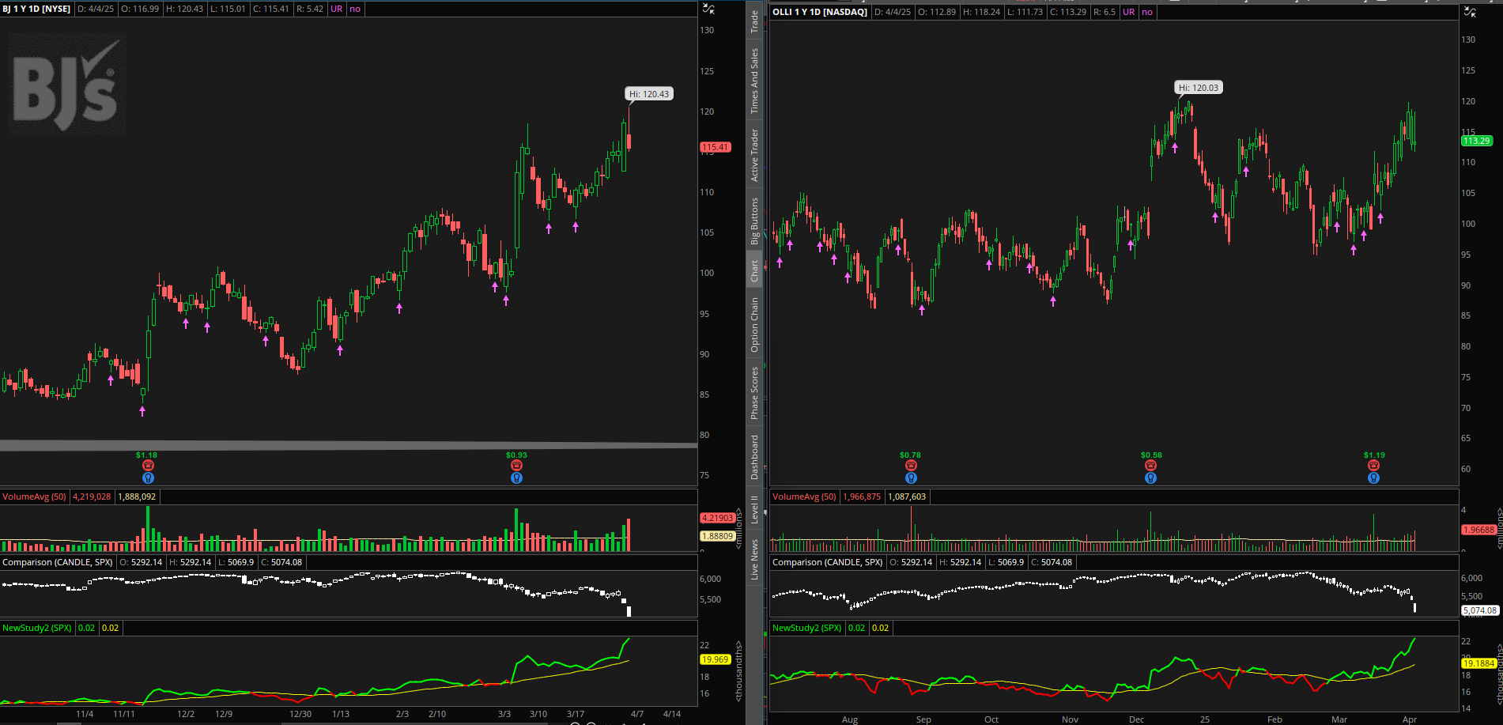Open the Option Chain tab
The image size is (1503, 725).
click(x=754, y=325)
